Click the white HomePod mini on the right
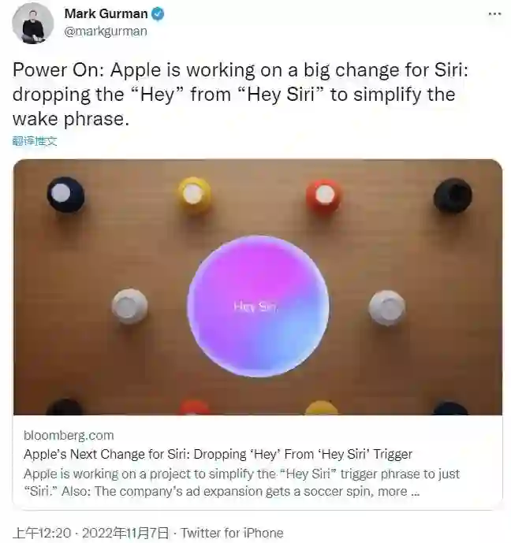This screenshot has width=511, height=543. pyautogui.click(x=386, y=307)
